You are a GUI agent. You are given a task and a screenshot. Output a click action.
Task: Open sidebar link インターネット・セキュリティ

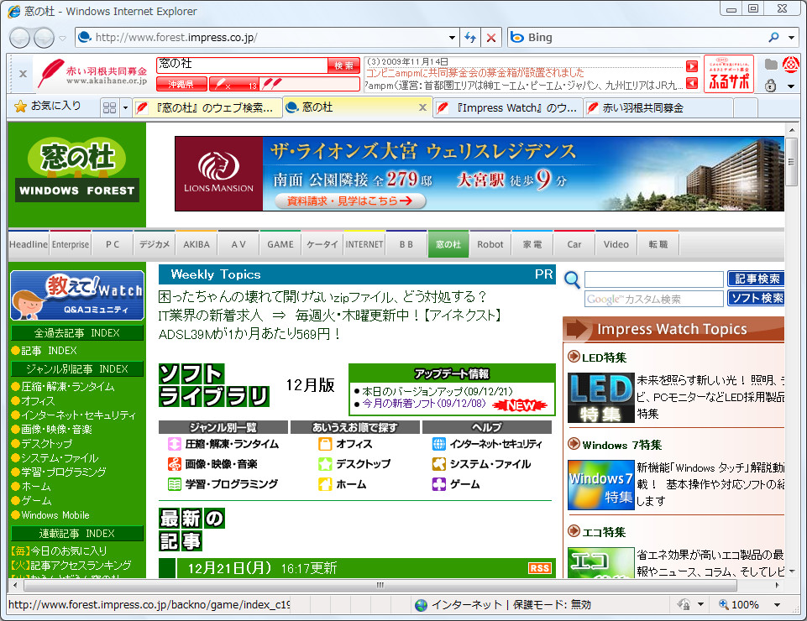[78, 415]
